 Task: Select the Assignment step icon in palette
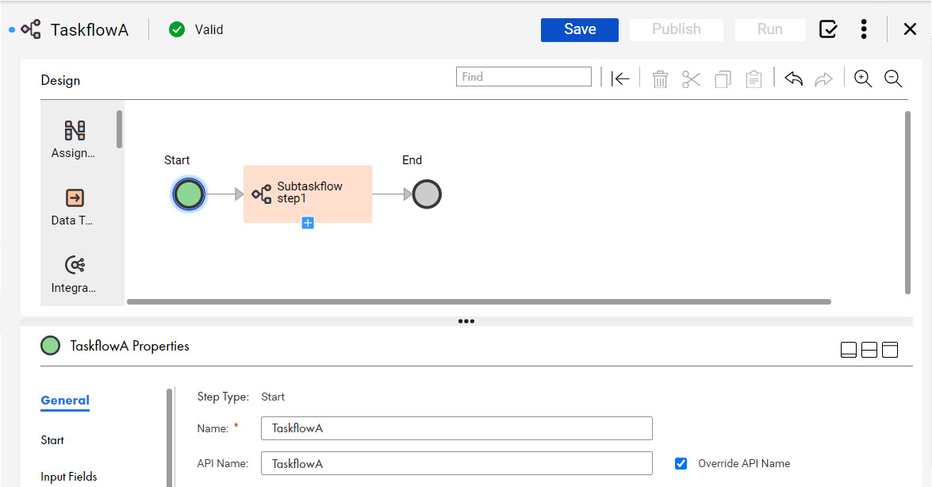tap(75, 130)
